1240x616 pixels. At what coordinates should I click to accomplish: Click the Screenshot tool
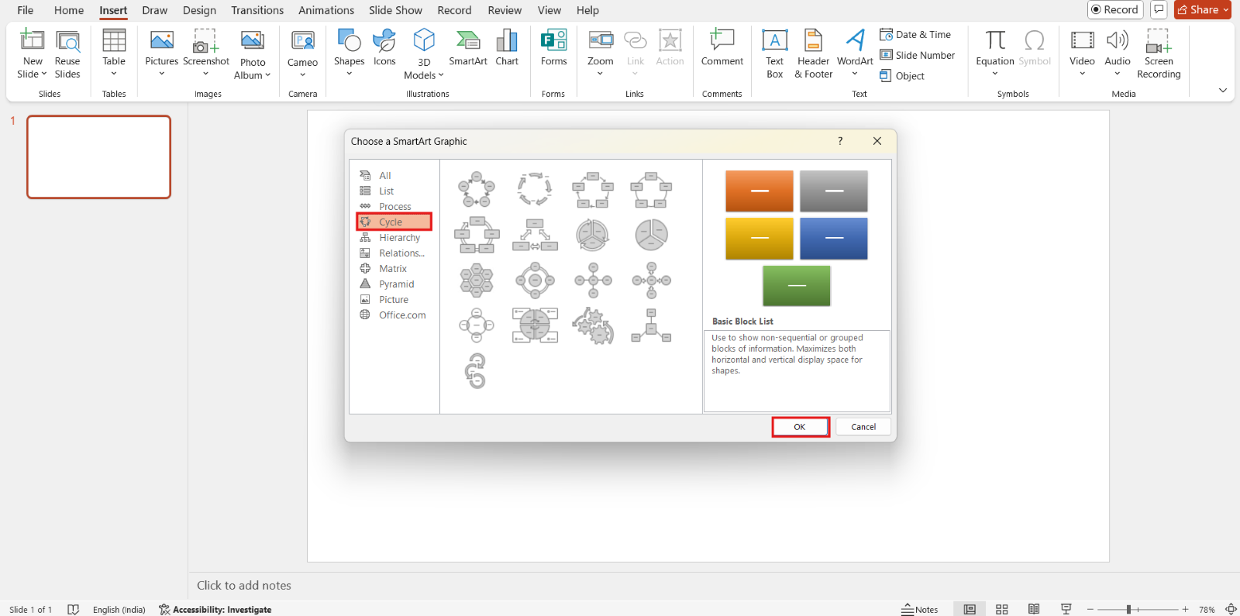click(x=205, y=53)
